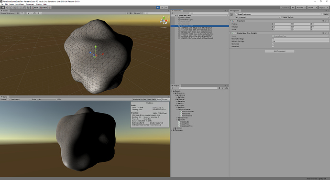The height and width of the screenshot is (180, 330).
Task: Open the File menu
Action: point(2,4)
